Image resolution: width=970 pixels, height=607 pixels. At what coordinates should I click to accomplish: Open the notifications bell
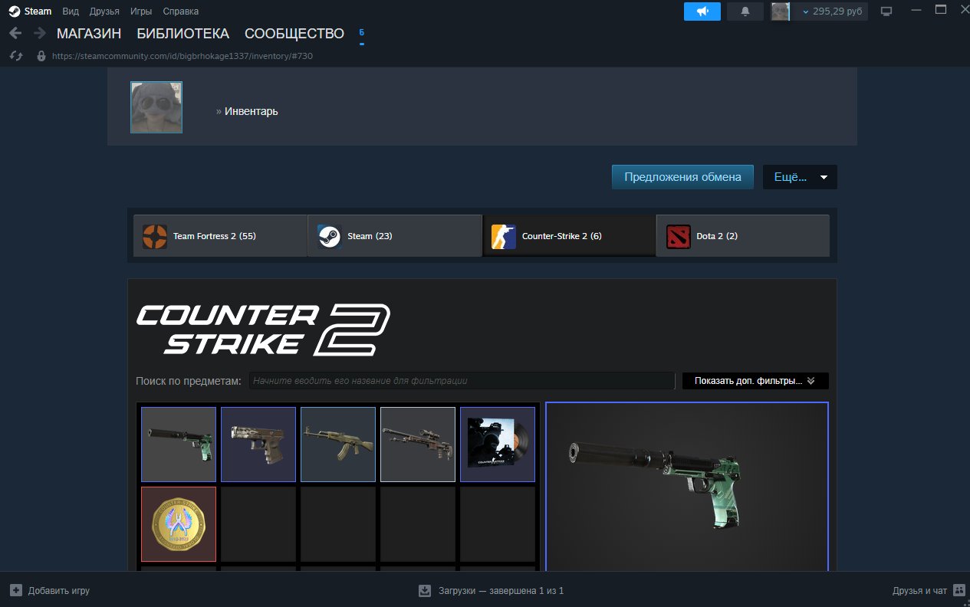tap(745, 11)
